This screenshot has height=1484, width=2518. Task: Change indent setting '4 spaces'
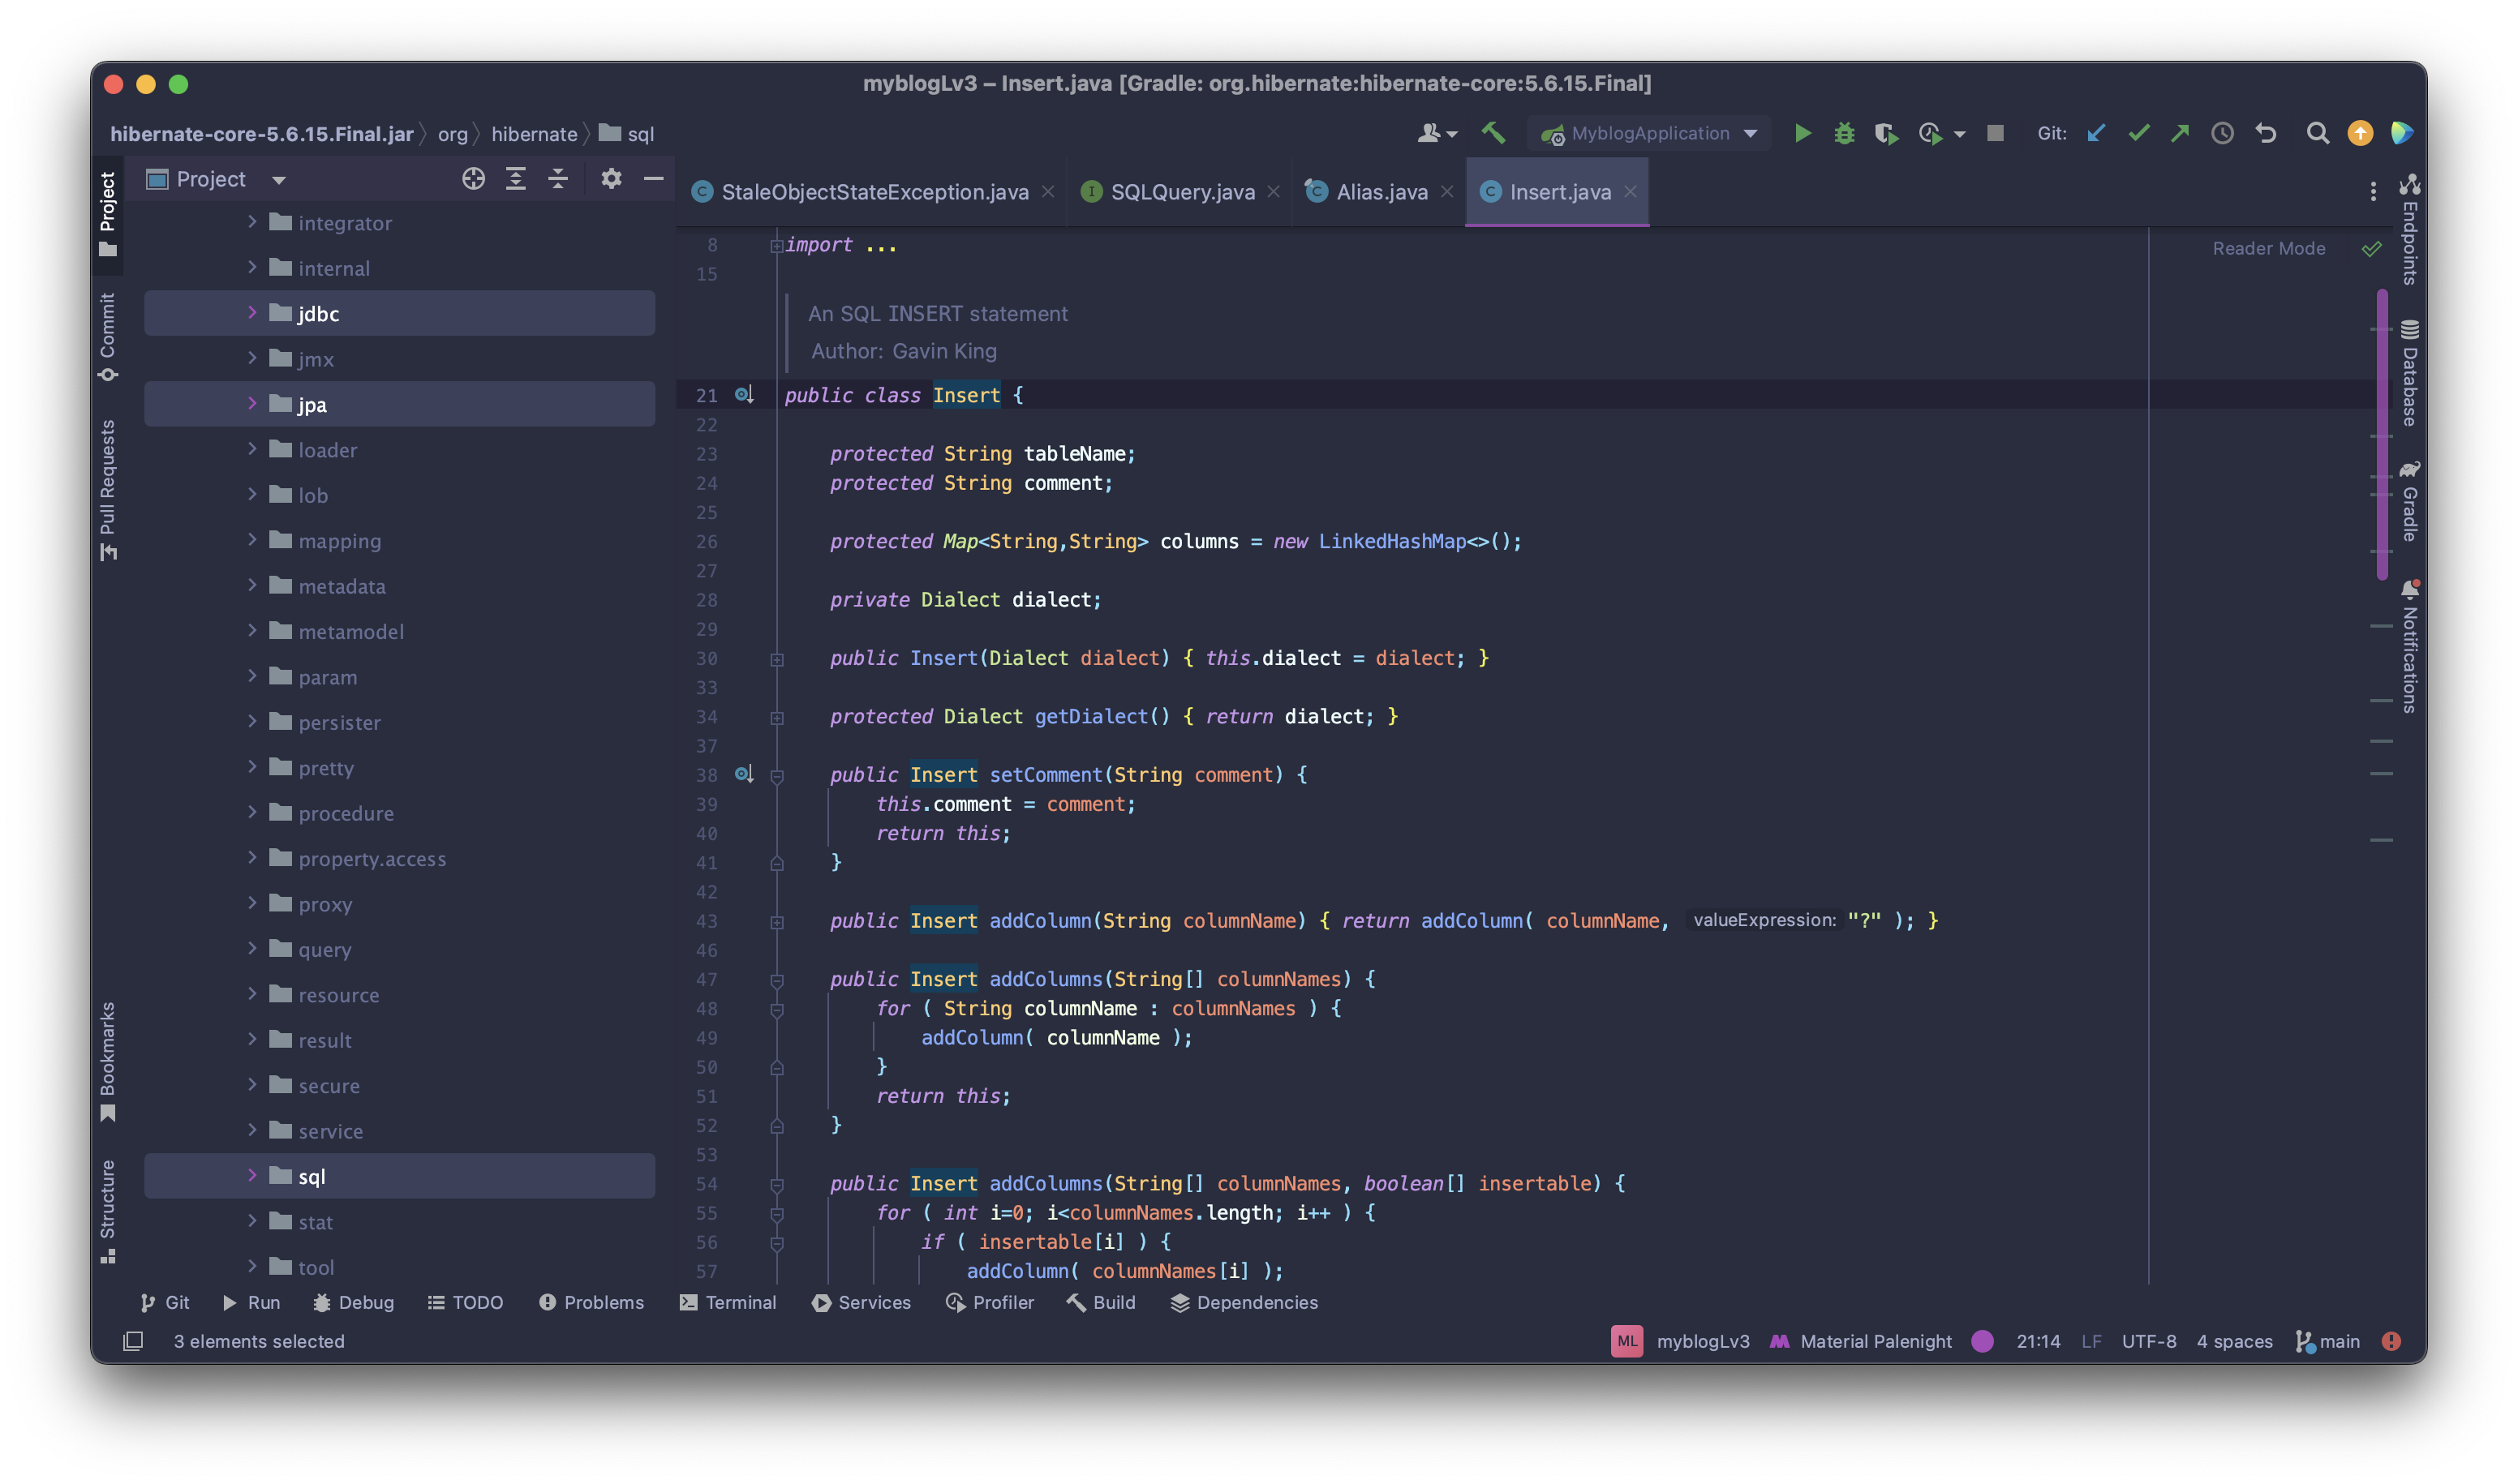[2234, 1341]
